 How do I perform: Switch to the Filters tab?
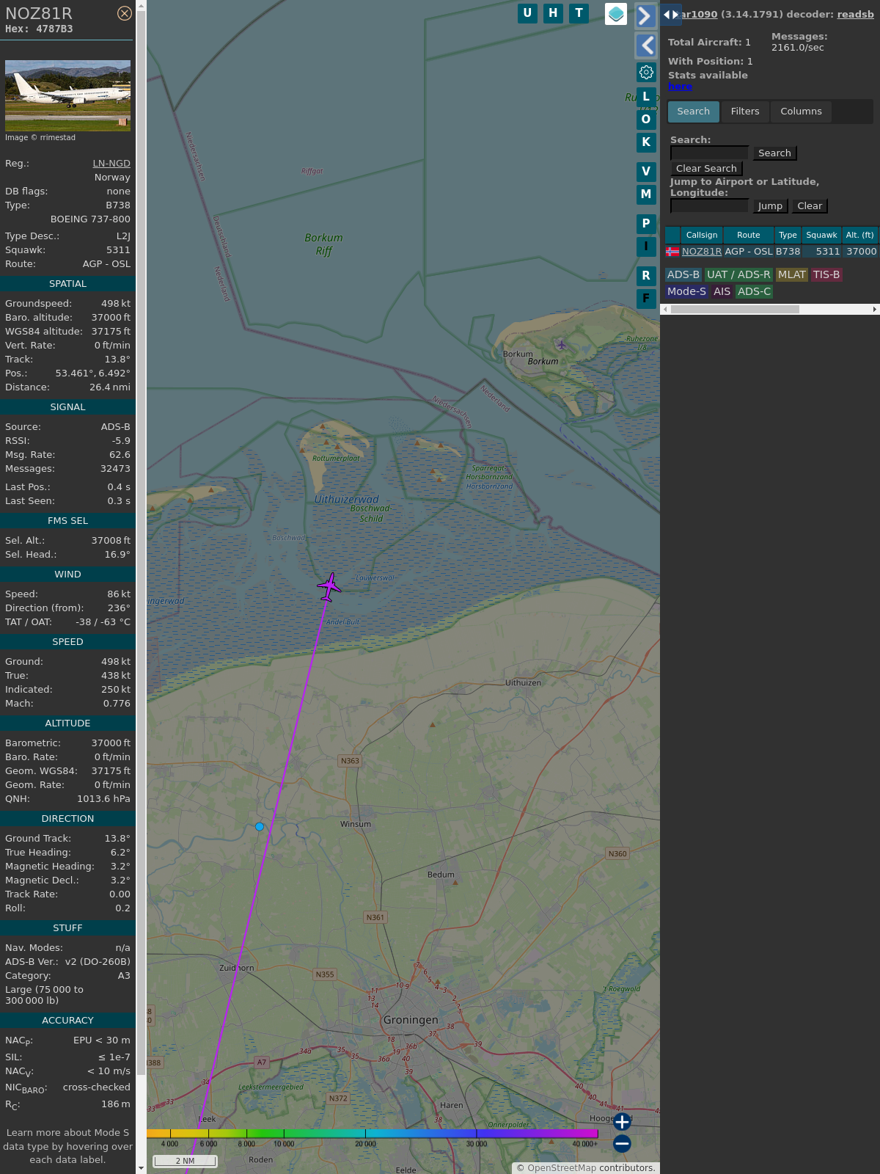pos(744,112)
